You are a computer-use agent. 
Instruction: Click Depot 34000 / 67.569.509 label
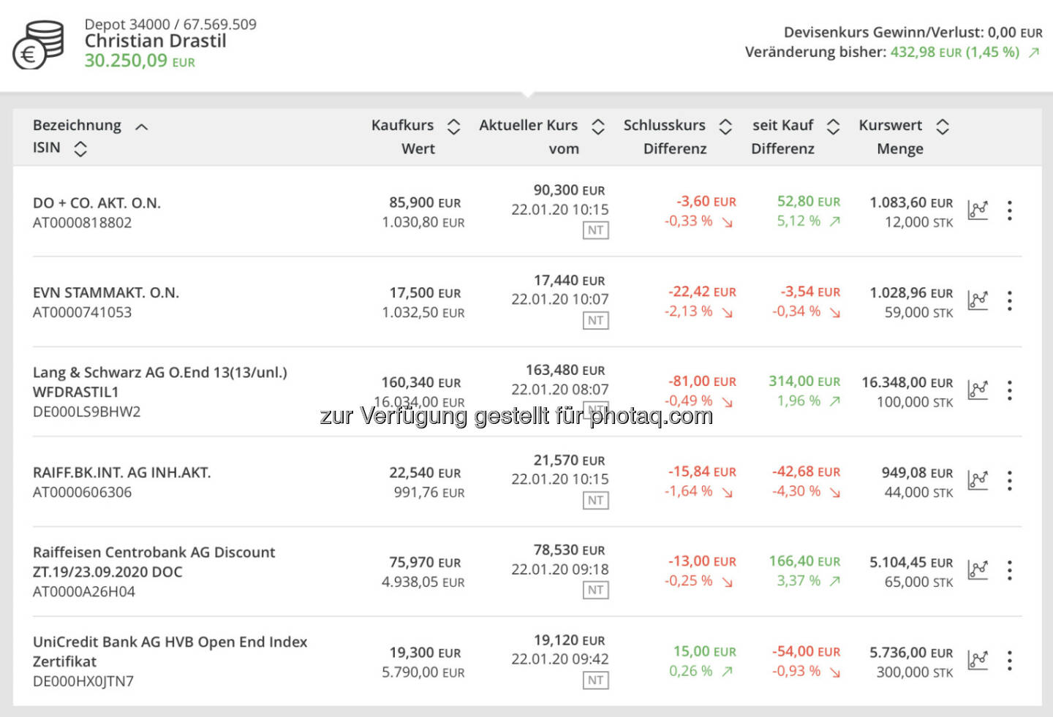click(x=170, y=24)
